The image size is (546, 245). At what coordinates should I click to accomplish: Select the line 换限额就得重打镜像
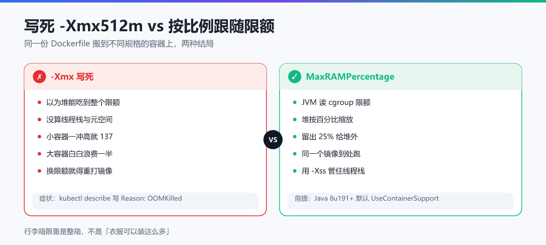(x=79, y=171)
